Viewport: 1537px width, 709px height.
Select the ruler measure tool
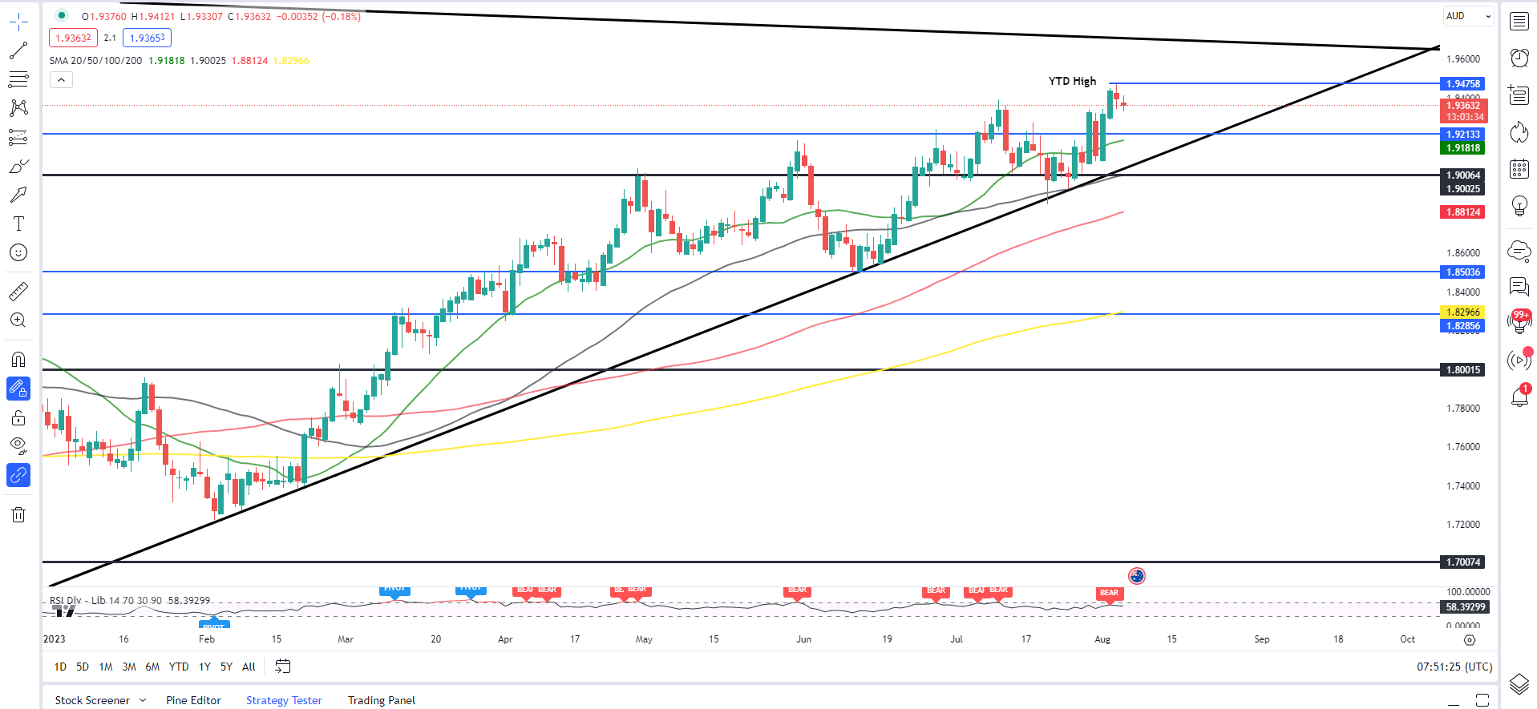coord(18,291)
